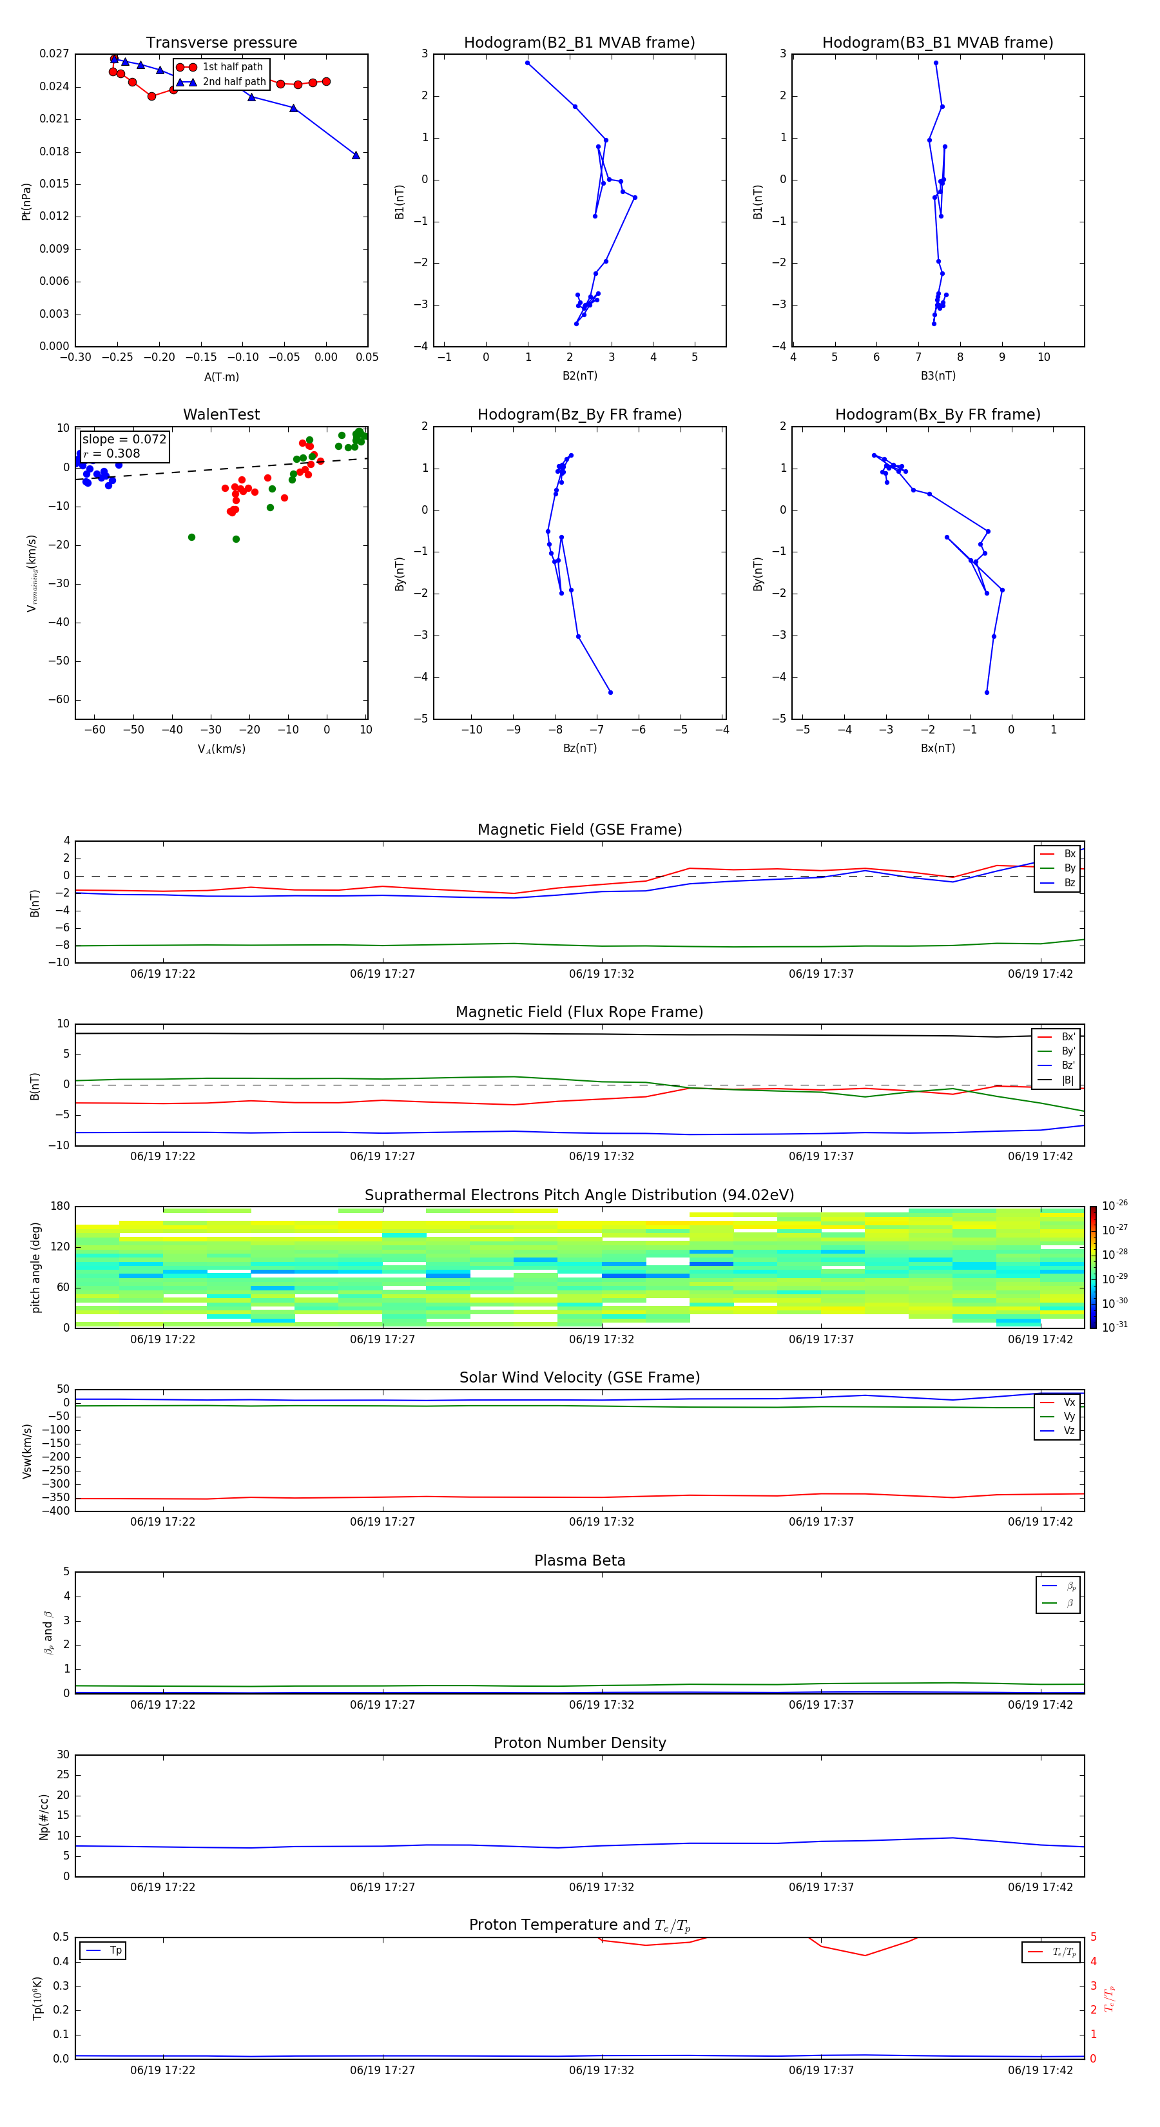Image resolution: width=1160 pixels, height=2127 pixels.
Task: Click the red circle '1st half path' legend marker
Action: pos(187,67)
